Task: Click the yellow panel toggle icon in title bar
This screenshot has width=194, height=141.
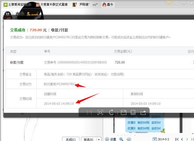Action: [x=169, y=3]
